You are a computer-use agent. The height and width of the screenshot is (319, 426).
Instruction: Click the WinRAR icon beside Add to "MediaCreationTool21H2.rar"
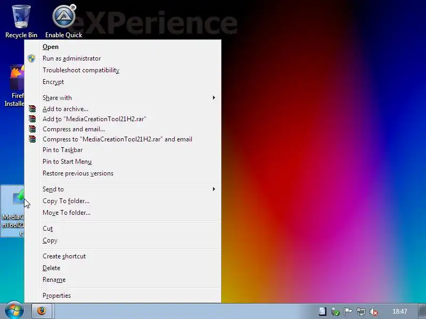click(x=32, y=119)
